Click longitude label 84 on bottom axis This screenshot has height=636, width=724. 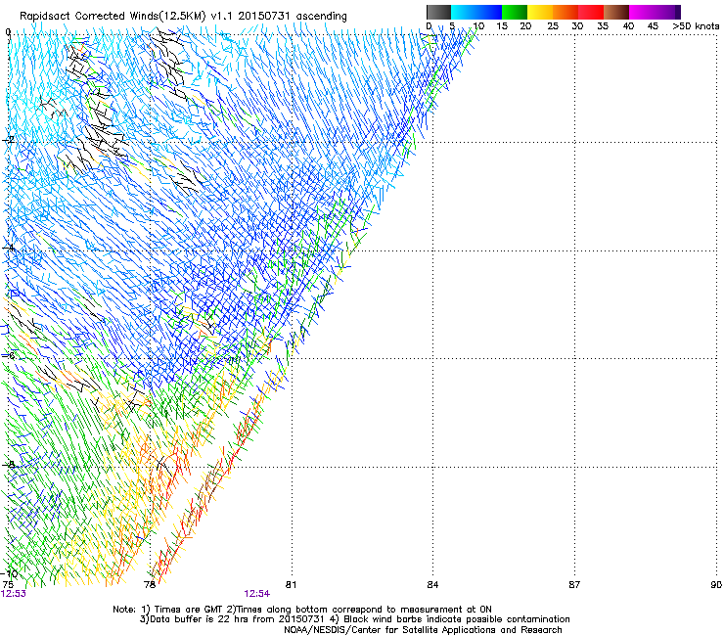click(x=432, y=585)
